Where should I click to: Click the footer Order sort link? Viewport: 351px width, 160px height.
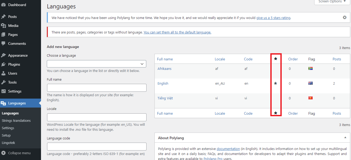(x=293, y=113)
